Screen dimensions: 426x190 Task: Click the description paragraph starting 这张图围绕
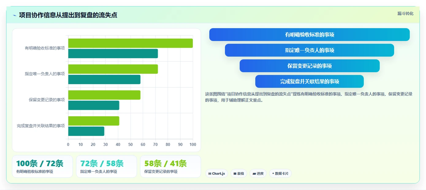tap(309, 97)
